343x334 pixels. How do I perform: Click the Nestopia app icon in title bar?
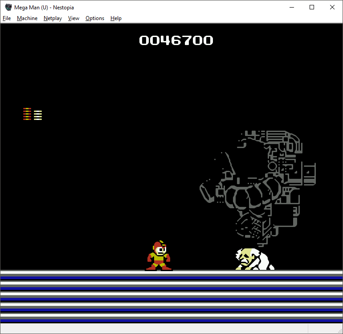pos(8,7)
